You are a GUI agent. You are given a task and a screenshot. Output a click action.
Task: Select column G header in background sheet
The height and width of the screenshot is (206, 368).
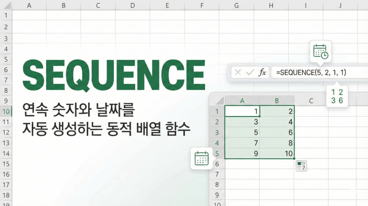[236, 5]
